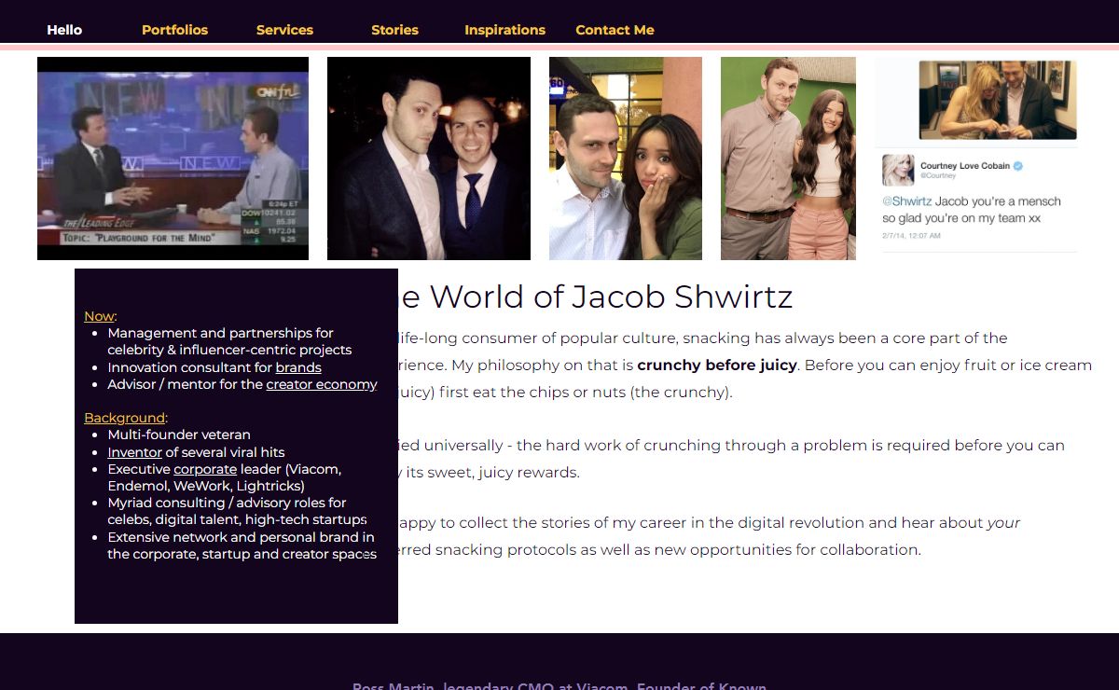1119x690 pixels.
Task: Click the bold 'crunchy before juicy' text
Action: click(x=716, y=365)
